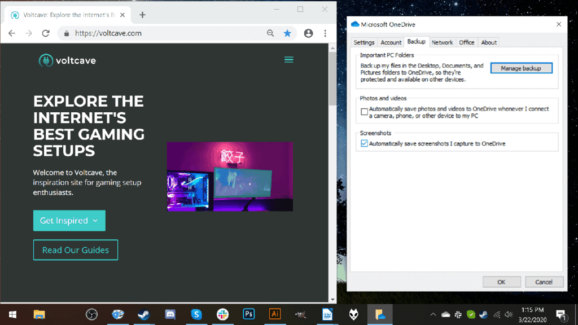Image resolution: width=578 pixels, height=325 pixels.
Task: Click the green shield tray icon
Action: pos(471,314)
